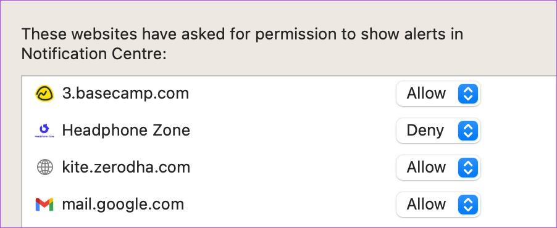
Task: Select the kite.zerodha.com website row
Action: [x=289, y=168]
